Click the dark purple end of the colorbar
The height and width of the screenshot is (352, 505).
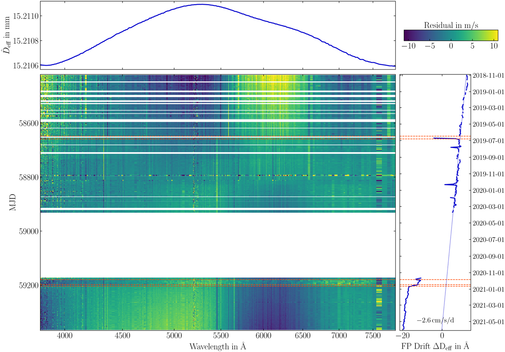[x=407, y=35]
